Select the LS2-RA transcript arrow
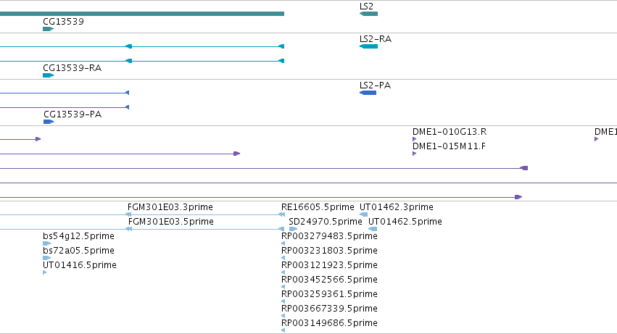Viewport: 617px width, 334px height. pyautogui.click(x=369, y=46)
